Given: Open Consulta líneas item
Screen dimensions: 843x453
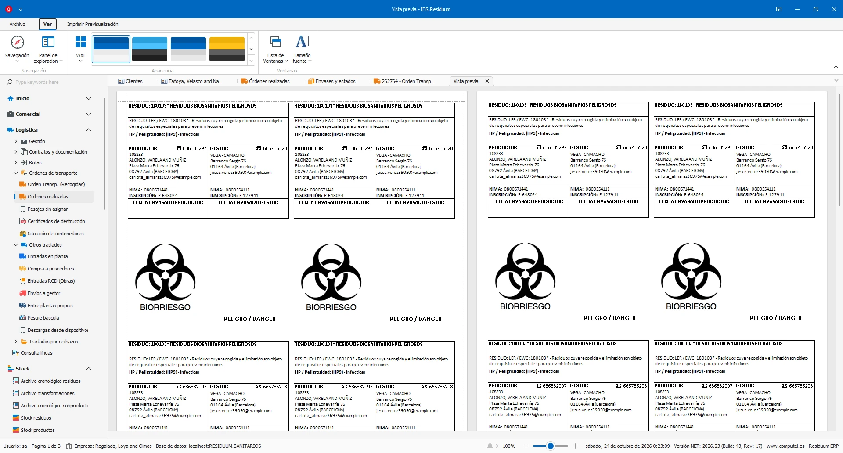Looking at the screenshot, I should pyautogui.click(x=36, y=353).
